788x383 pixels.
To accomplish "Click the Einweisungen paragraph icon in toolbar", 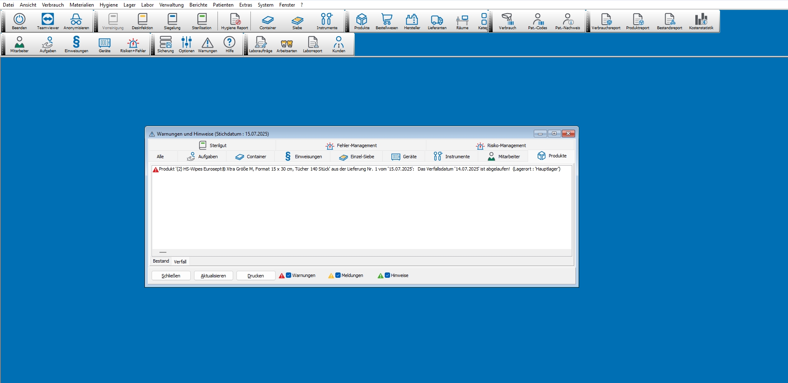I will point(76,44).
